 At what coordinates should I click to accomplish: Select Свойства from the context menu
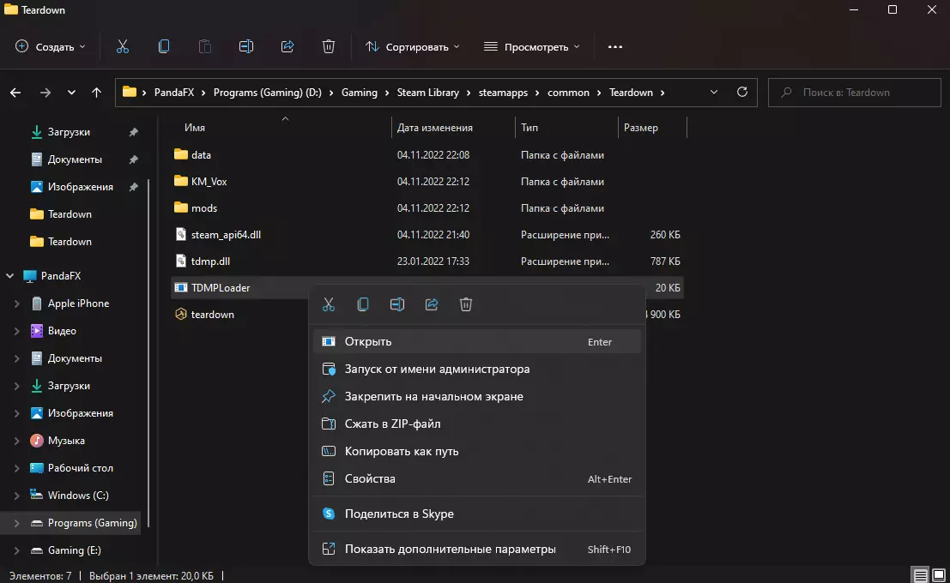click(x=370, y=478)
